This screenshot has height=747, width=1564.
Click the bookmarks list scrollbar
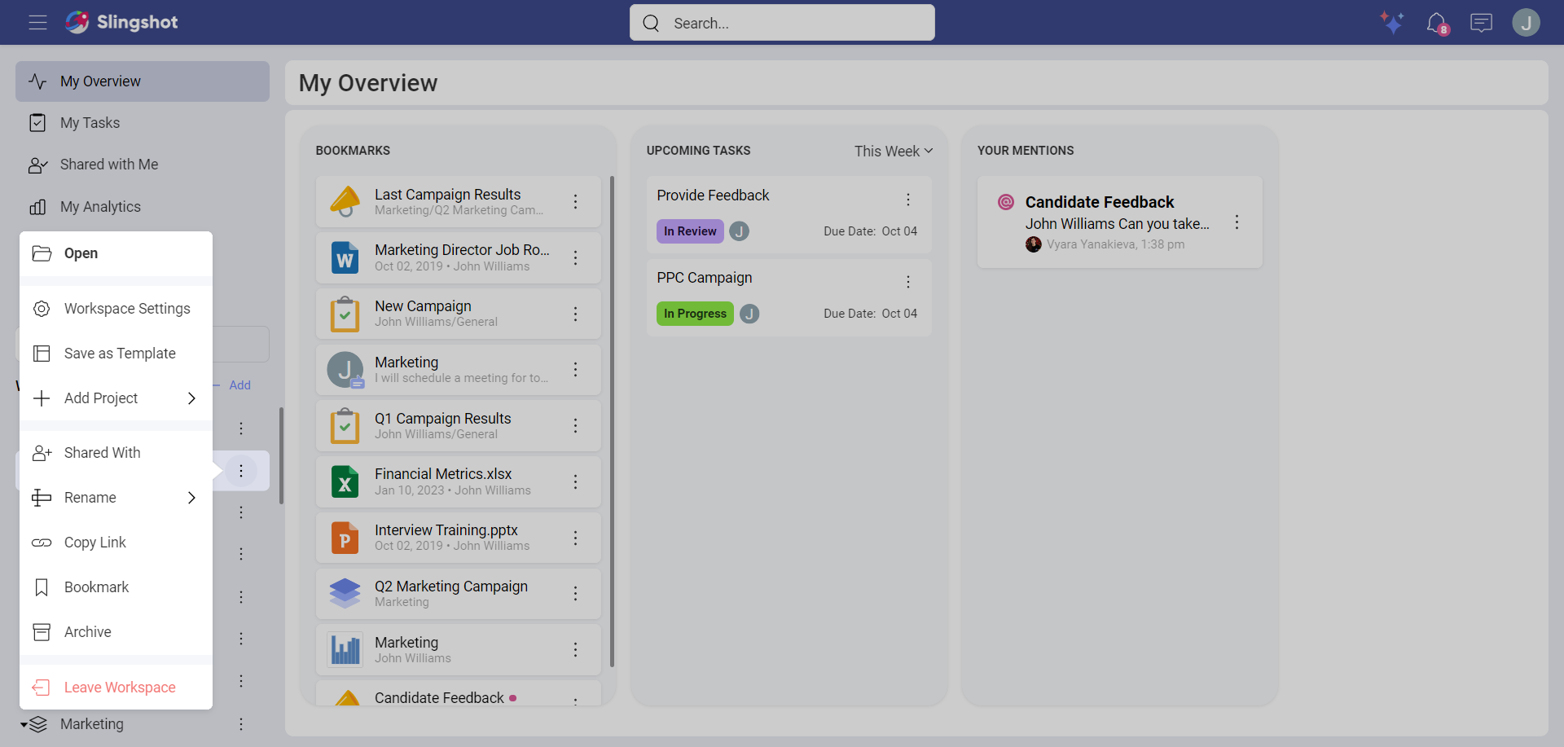click(x=612, y=421)
